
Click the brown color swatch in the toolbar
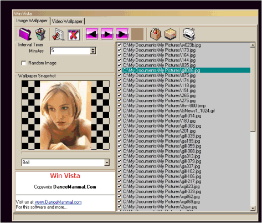(x=137, y=34)
